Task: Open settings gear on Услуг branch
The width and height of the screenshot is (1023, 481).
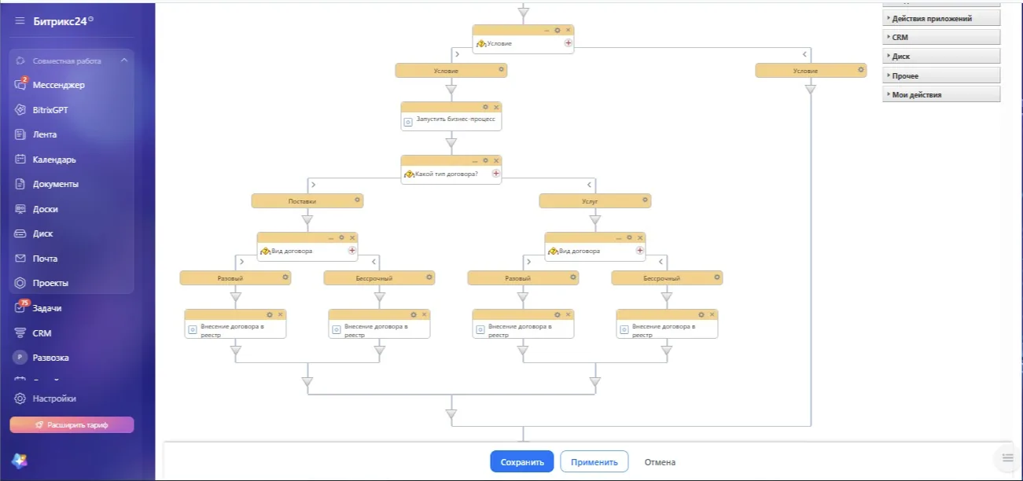Action: click(x=645, y=200)
